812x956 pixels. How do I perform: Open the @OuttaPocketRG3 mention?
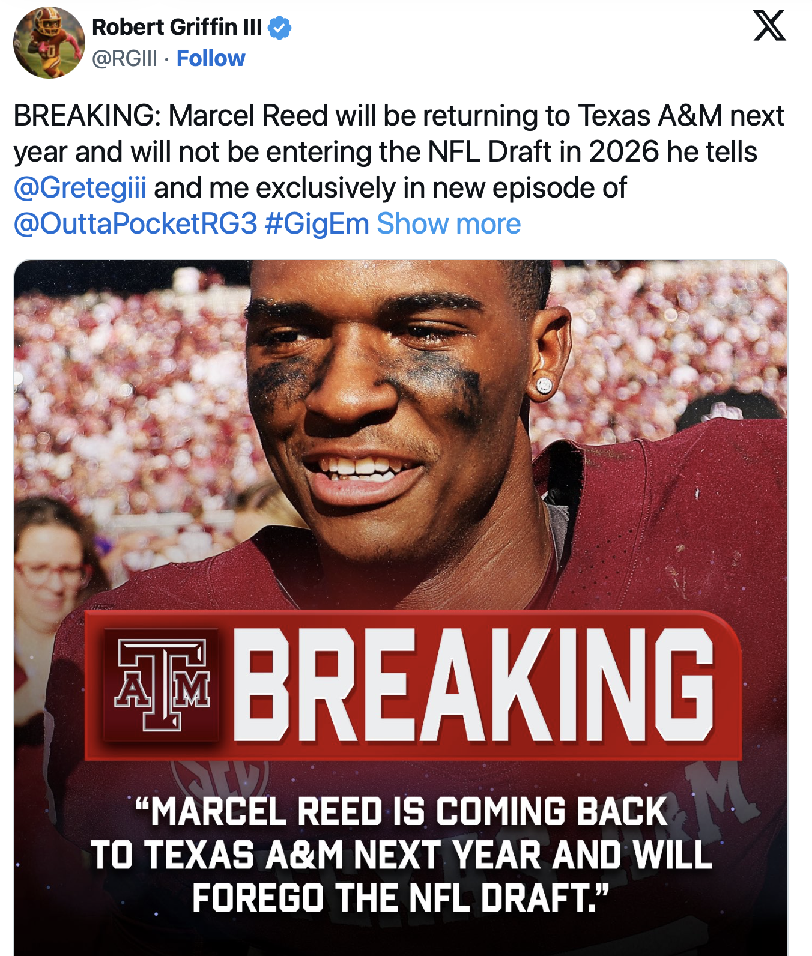click(135, 224)
